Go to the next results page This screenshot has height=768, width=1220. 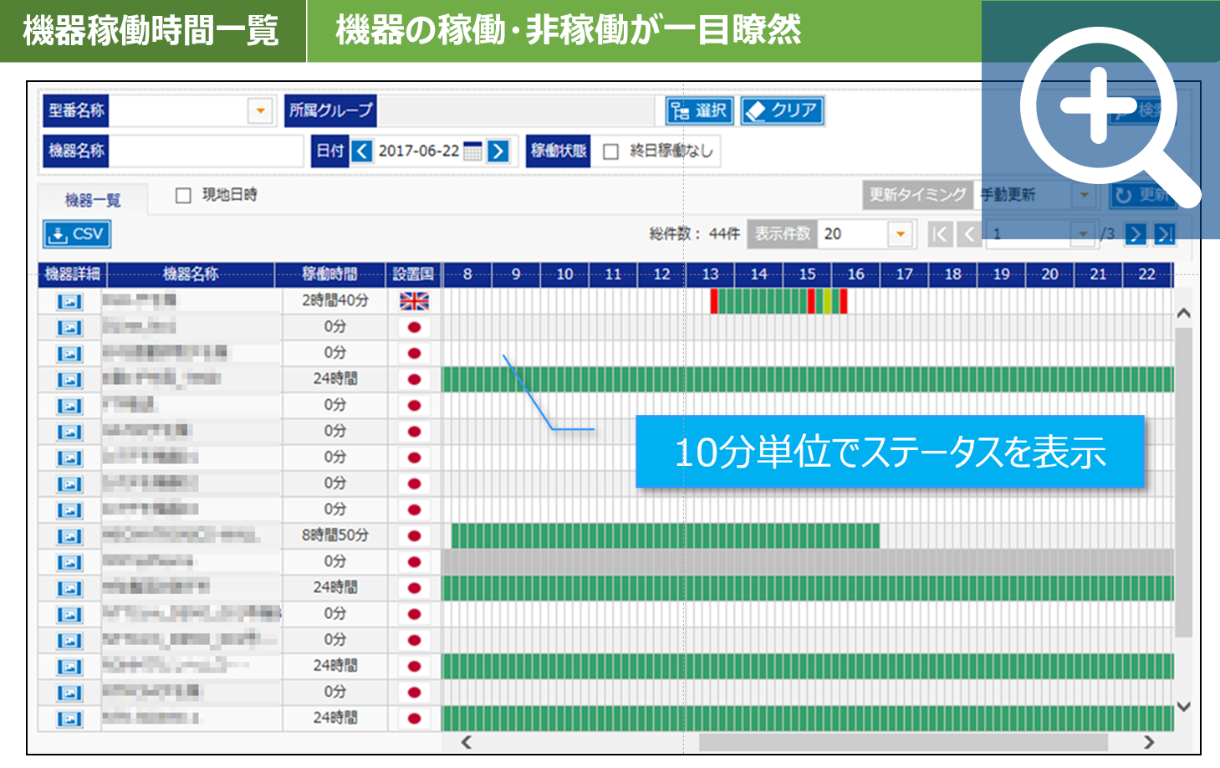click(1136, 234)
